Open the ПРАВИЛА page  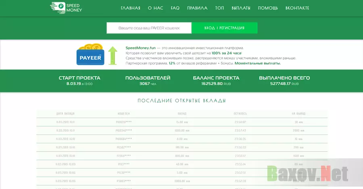(x=197, y=8)
